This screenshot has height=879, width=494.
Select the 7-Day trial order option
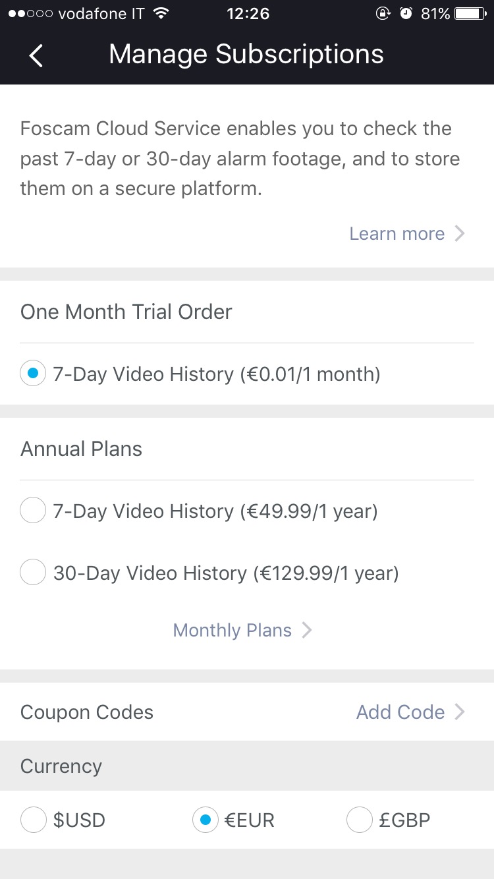pyautogui.click(x=33, y=374)
